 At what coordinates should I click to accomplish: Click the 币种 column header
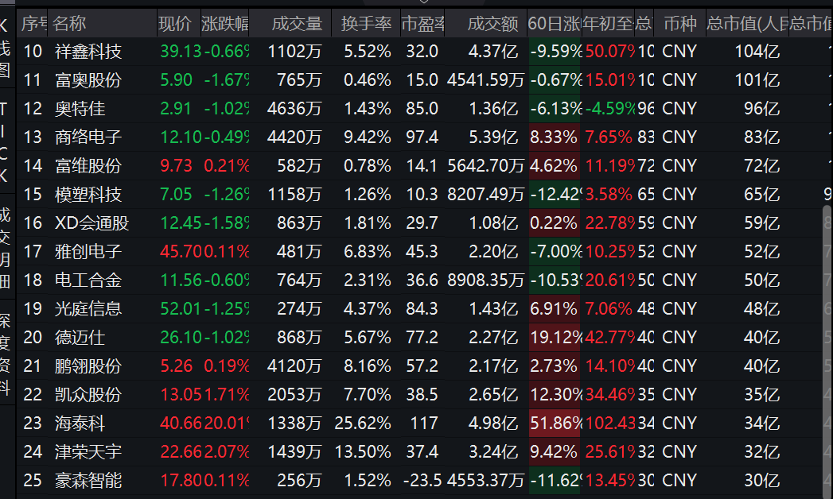tap(679, 23)
